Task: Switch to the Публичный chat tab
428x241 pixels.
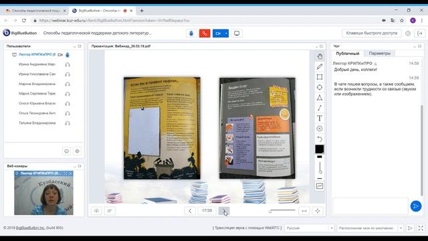Action: coord(348,54)
